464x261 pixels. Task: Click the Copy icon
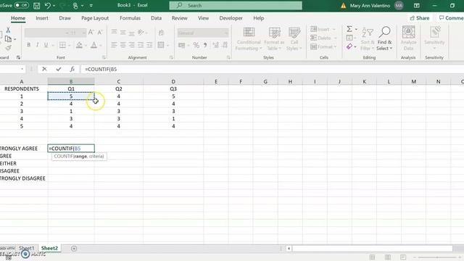click(8, 38)
